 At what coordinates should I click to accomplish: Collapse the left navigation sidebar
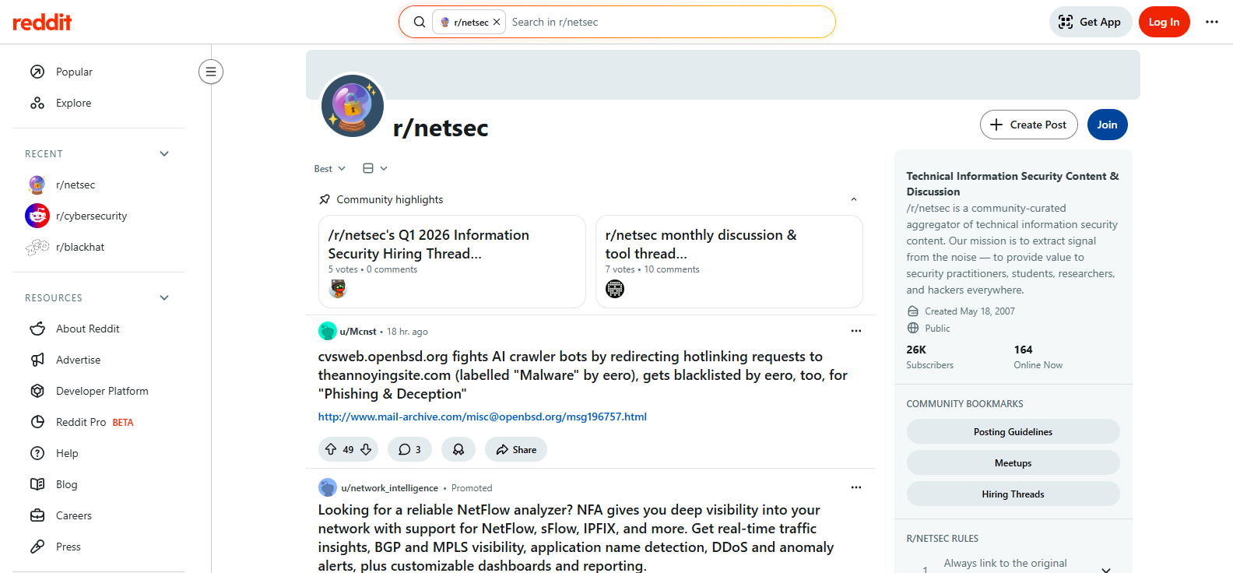tap(210, 72)
